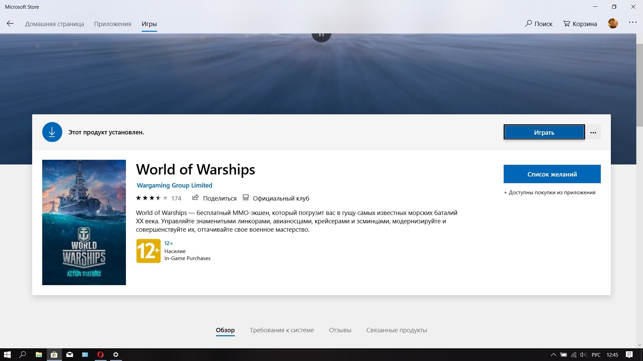
Task: Click the star rating with 174 reviews
Action: [158, 198]
